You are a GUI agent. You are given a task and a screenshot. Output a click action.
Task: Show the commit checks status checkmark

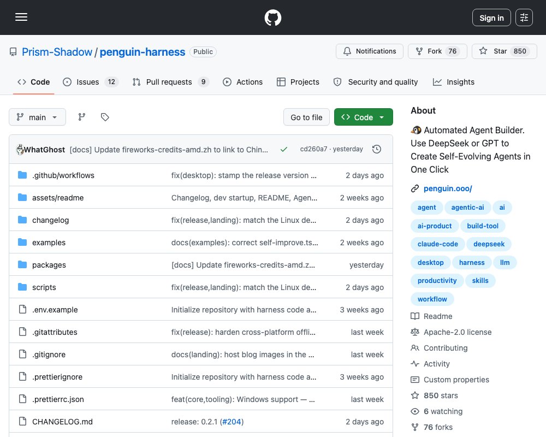284,150
